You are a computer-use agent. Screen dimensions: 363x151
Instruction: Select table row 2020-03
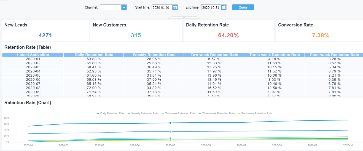[182, 67]
